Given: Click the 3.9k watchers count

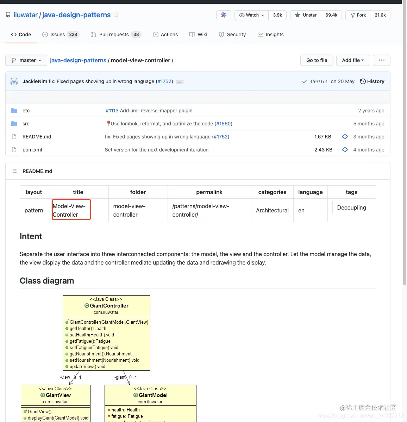Looking at the screenshot, I should tap(277, 15).
